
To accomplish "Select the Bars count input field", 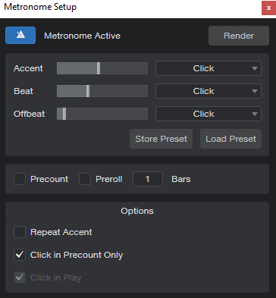I will [x=148, y=179].
